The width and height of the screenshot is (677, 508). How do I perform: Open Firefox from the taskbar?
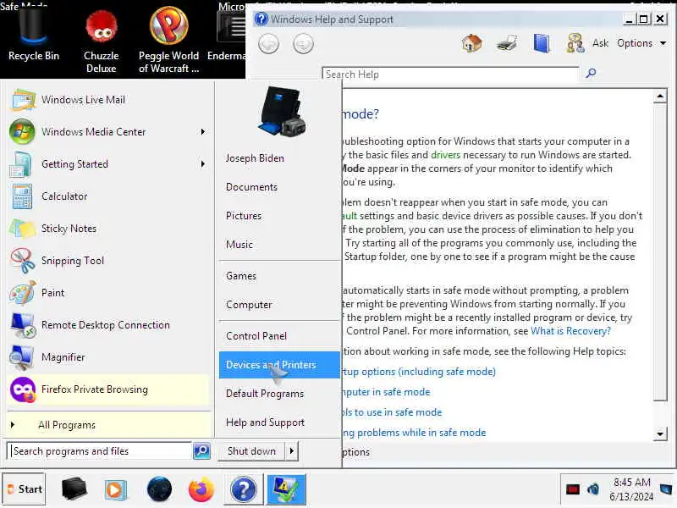pyautogui.click(x=201, y=489)
